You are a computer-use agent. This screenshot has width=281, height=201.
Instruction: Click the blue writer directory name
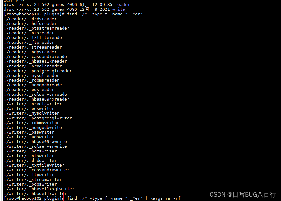[x=120, y=9]
